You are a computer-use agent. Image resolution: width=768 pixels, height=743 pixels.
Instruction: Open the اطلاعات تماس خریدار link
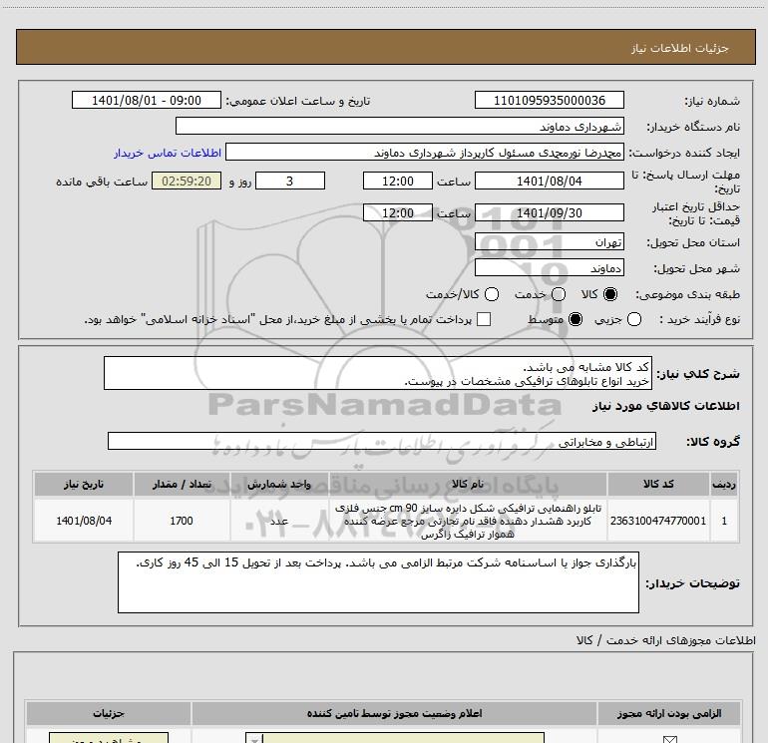(168, 153)
